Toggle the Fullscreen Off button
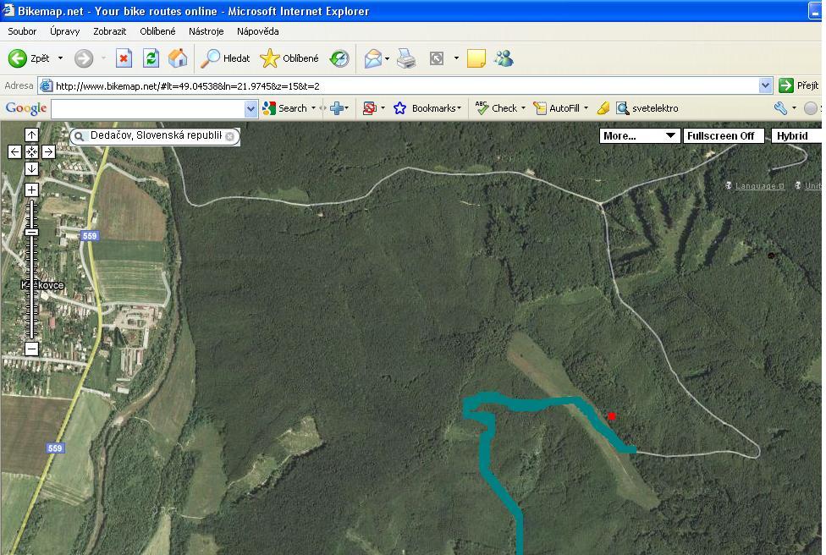The image size is (826, 555). pyautogui.click(x=722, y=136)
